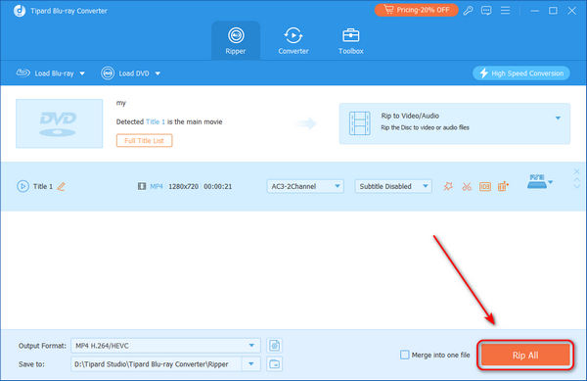Expand Save to path dropdown arrow
The image size is (587, 381).
(x=251, y=363)
